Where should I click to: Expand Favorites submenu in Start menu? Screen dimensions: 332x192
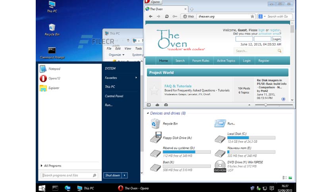coord(121,78)
